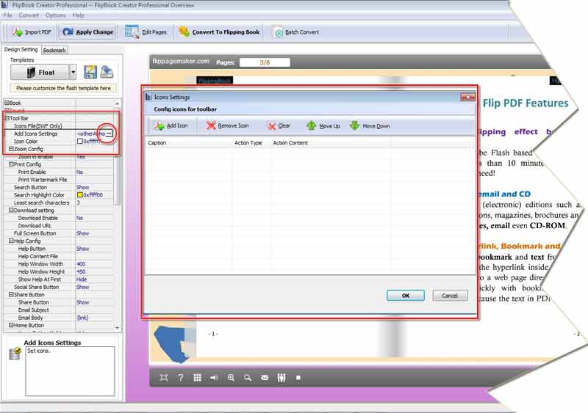Viewport: 588px width, 413px height.
Task: Switch to the Design Setting tab
Action: [21, 49]
